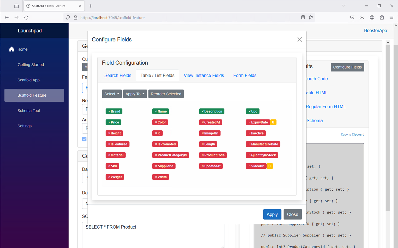Enable the ProductCategoryId field
This screenshot has height=248, width=398.
coord(171,155)
